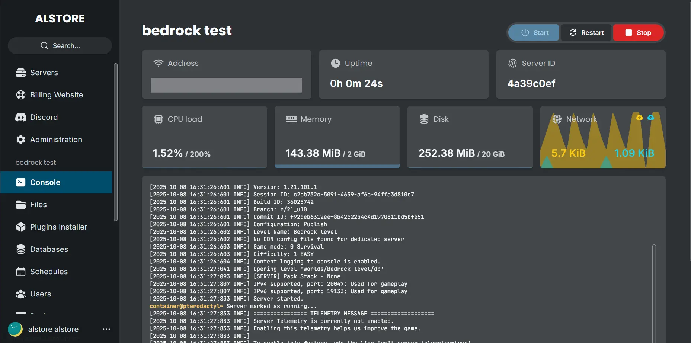Open Plugins Installer cube icon

(21, 227)
